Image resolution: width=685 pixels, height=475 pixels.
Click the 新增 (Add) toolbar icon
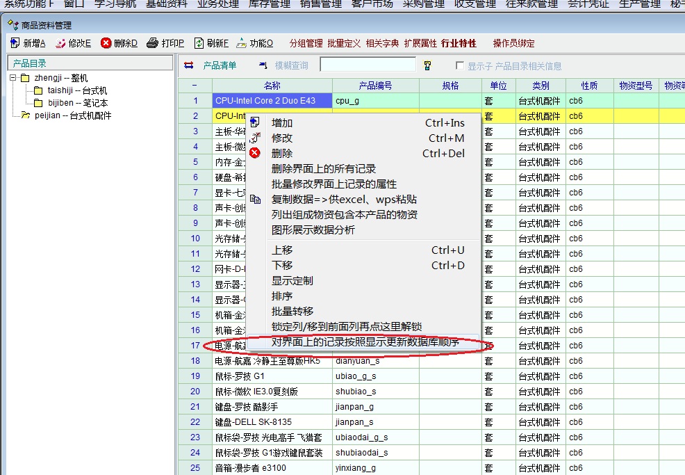pyautogui.click(x=15, y=43)
